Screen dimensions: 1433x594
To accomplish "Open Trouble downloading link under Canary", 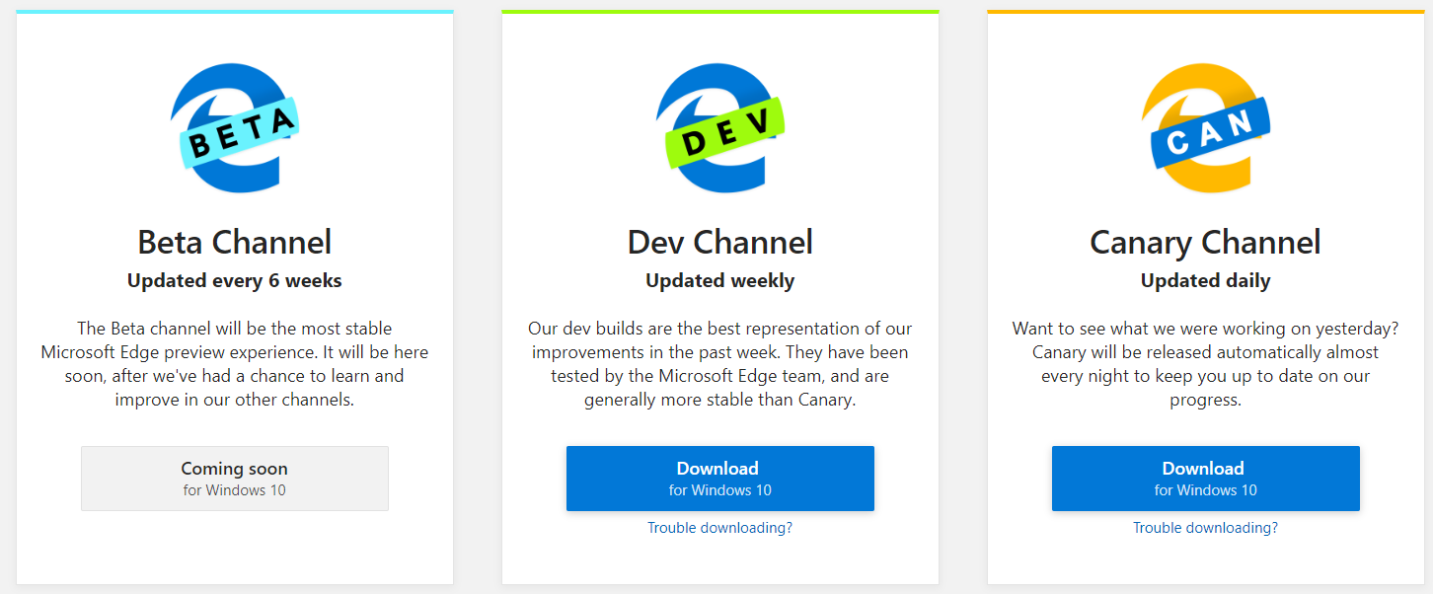I will (x=1205, y=528).
